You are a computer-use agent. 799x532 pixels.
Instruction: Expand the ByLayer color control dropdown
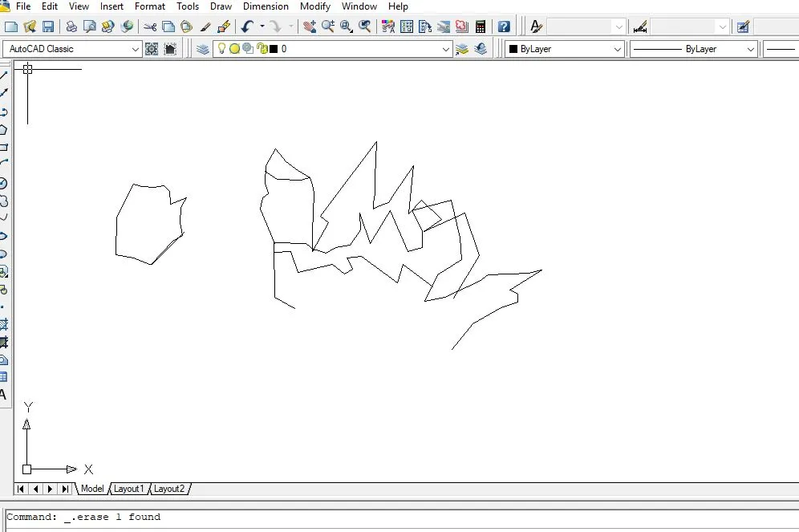[x=617, y=50]
